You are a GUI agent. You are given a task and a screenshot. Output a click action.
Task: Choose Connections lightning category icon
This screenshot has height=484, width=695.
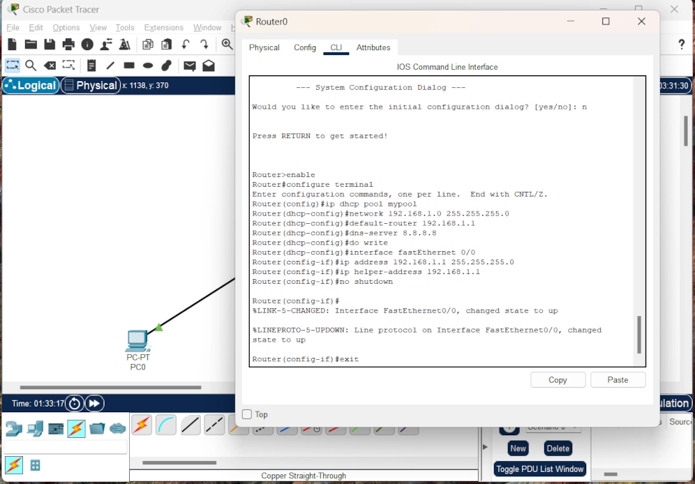point(76,429)
